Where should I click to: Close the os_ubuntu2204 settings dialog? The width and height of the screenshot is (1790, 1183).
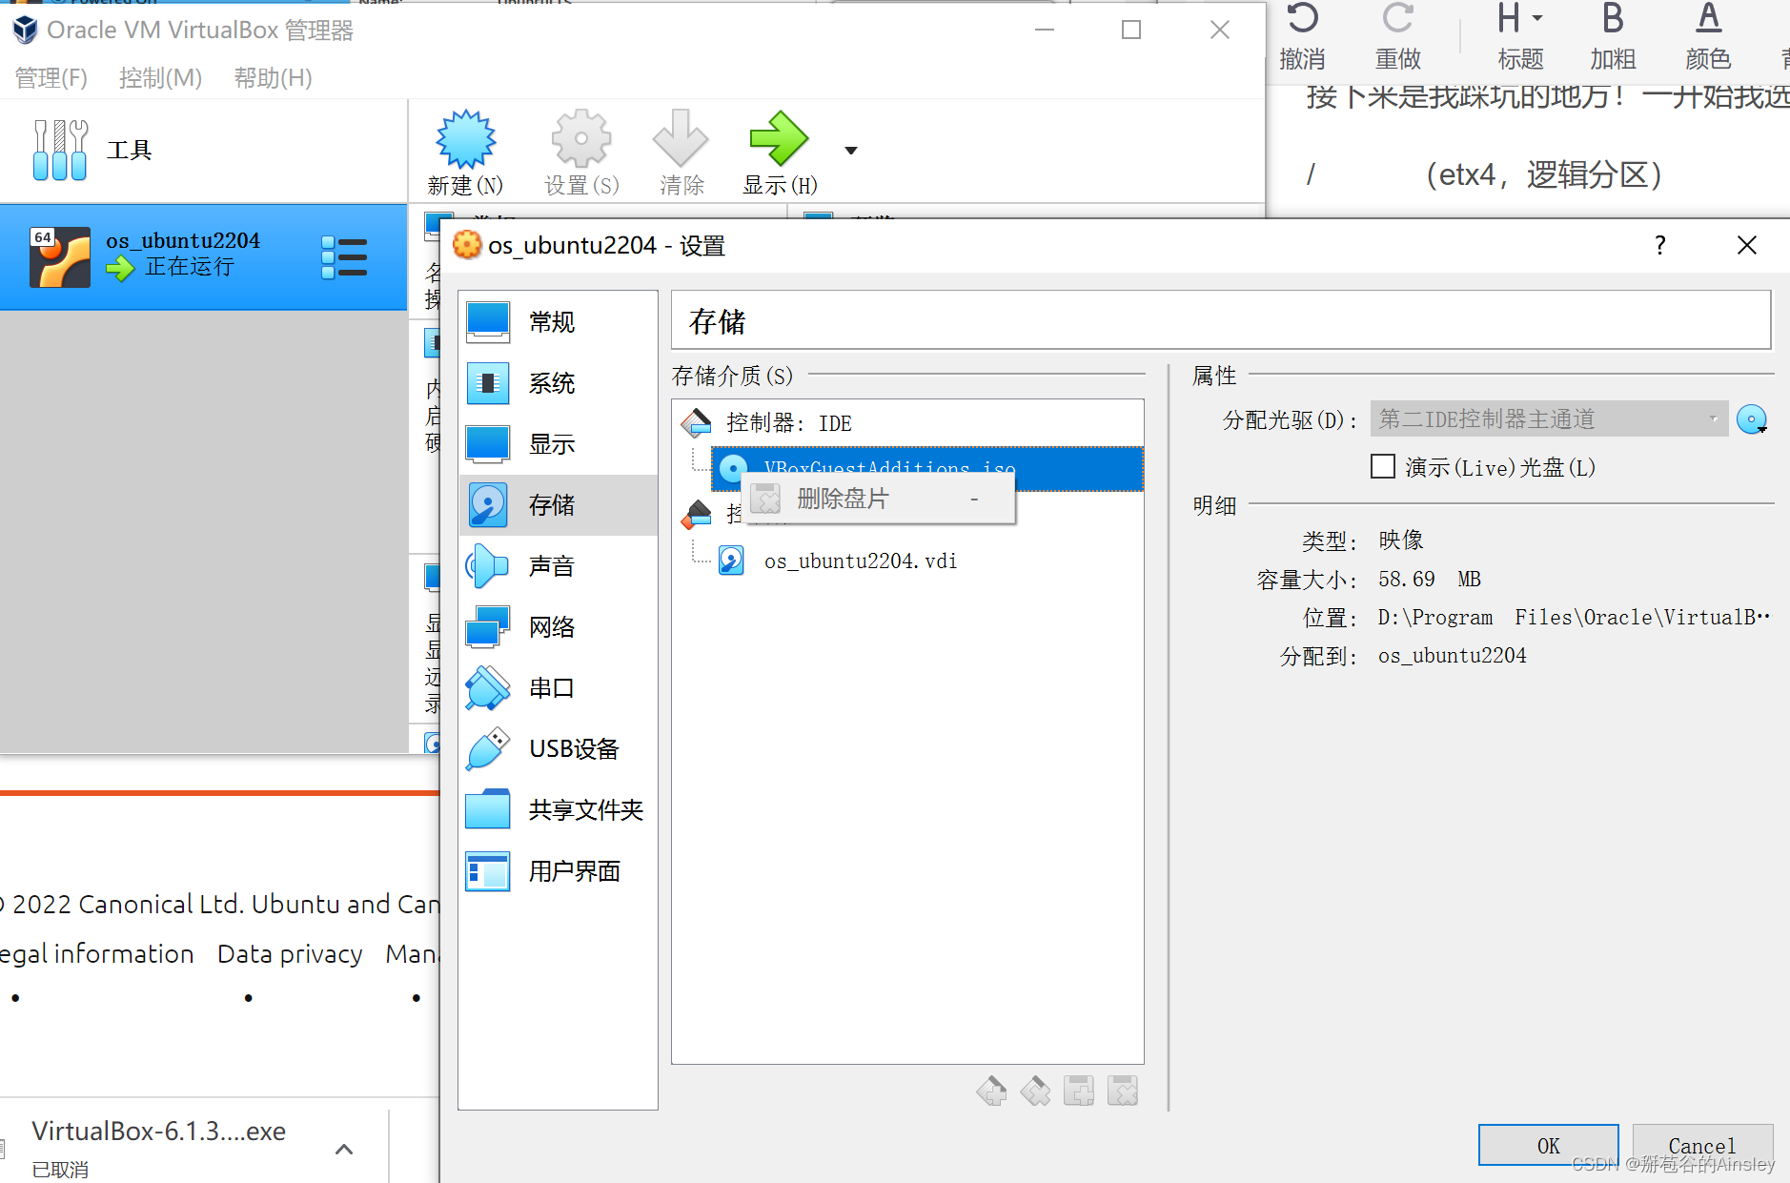click(1747, 246)
